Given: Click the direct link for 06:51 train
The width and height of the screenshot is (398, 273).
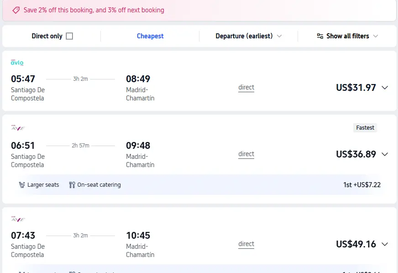Looking at the screenshot, I should click(x=246, y=154).
